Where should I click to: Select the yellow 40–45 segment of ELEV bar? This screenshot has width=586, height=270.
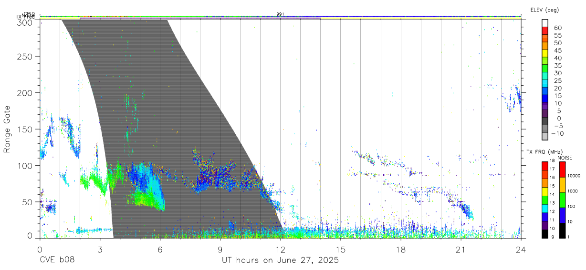click(x=545, y=53)
